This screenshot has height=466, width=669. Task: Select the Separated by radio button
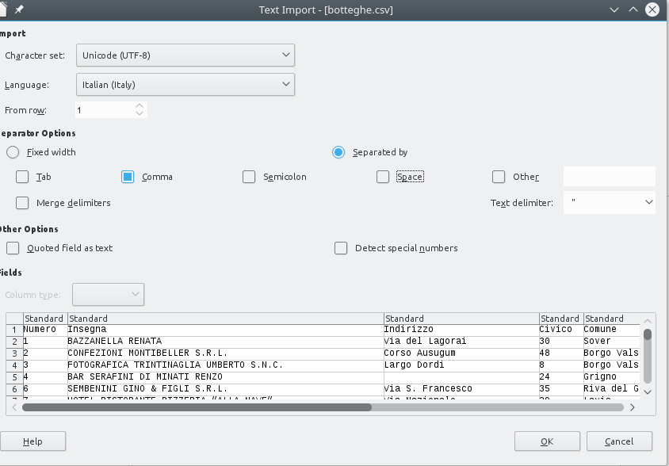pyautogui.click(x=338, y=152)
